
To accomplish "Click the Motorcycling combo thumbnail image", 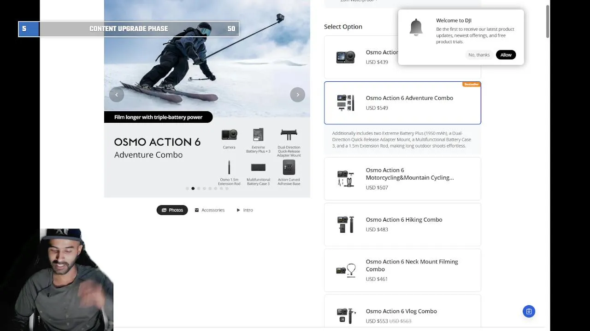I will click(346, 179).
